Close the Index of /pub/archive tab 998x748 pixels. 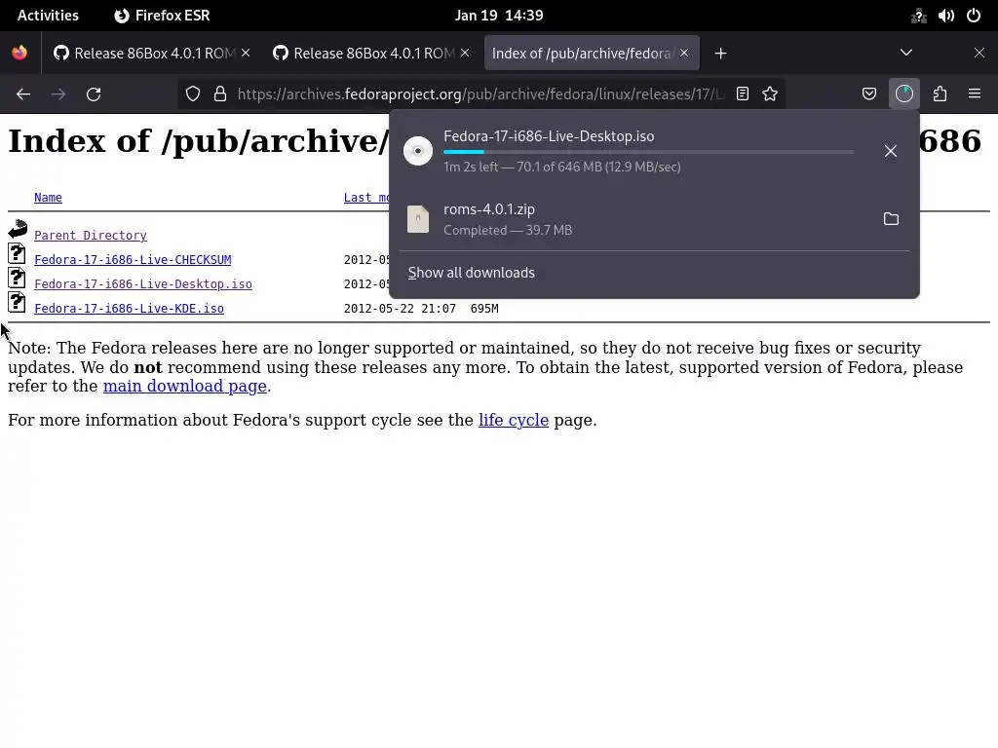coord(683,53)
